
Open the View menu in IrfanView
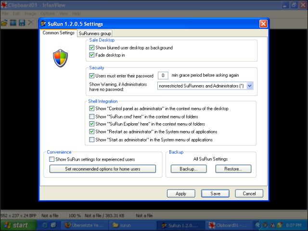point(64,13)
